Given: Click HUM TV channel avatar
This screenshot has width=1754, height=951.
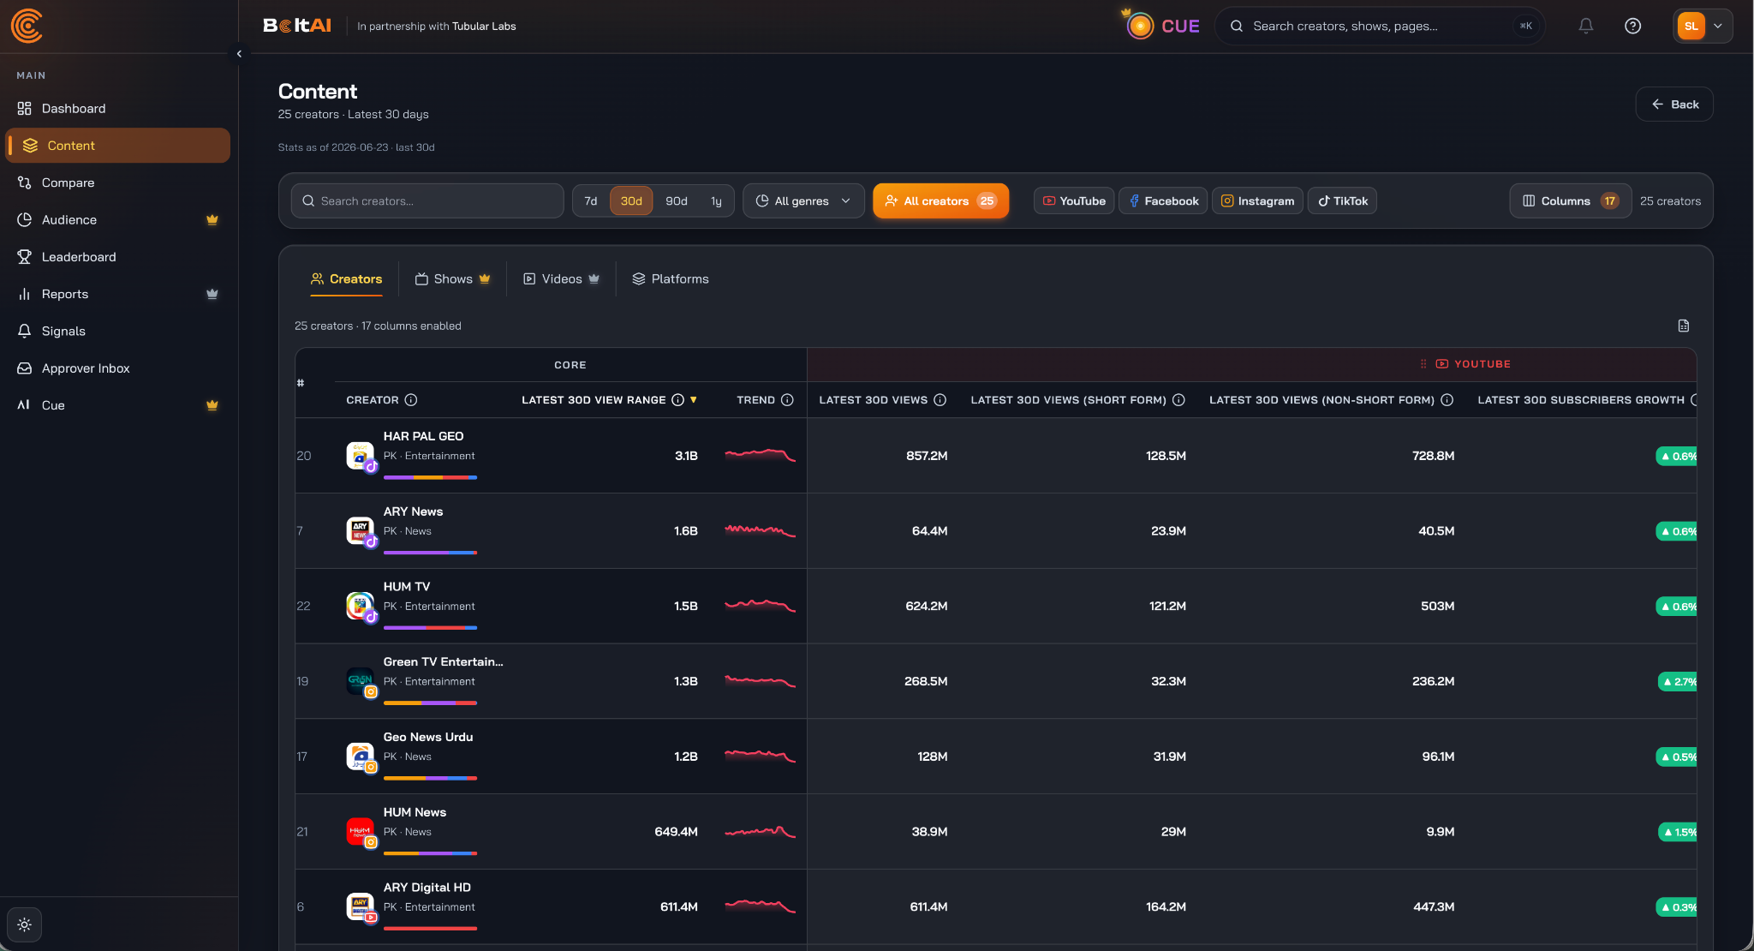Looking at the screenshot, I should (361, 606).
